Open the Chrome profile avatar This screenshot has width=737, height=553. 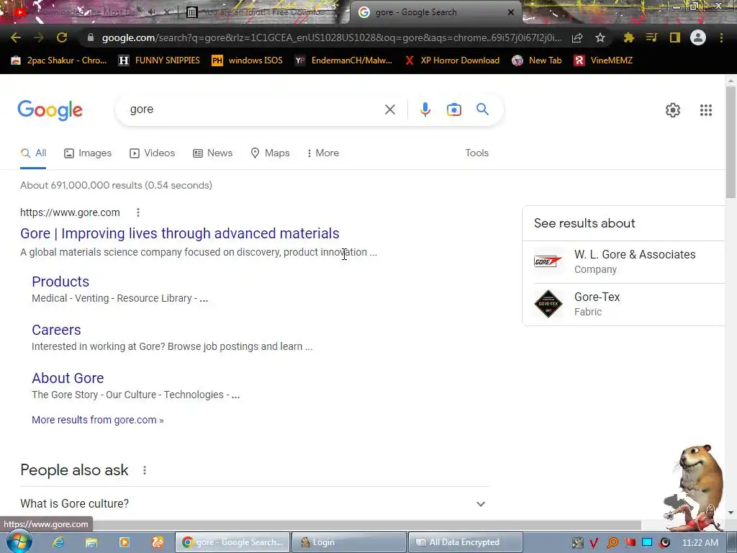click(x=698, y=37)
